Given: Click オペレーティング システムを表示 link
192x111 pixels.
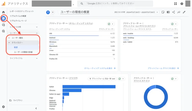Looking at the screenshot, I should pos(98,68).
